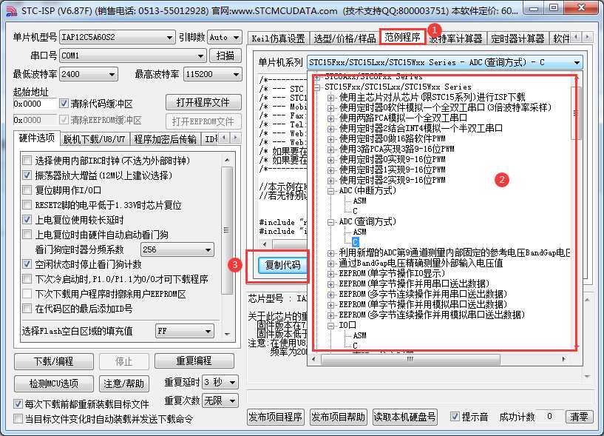Collapse STC15Fxx/STC15Lxx/STC15Wxx Series tree node
Screen dimensions: 604x436
coord(317,87)
